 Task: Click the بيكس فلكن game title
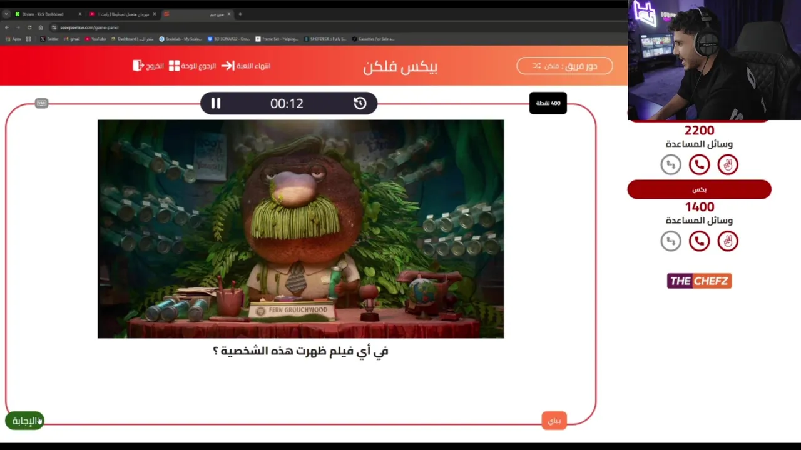click(x=400, y=66)
